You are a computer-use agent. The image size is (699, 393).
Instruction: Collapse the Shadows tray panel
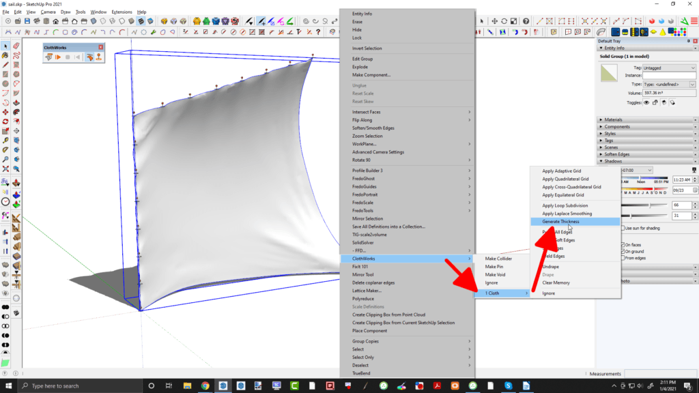(647, 161)
